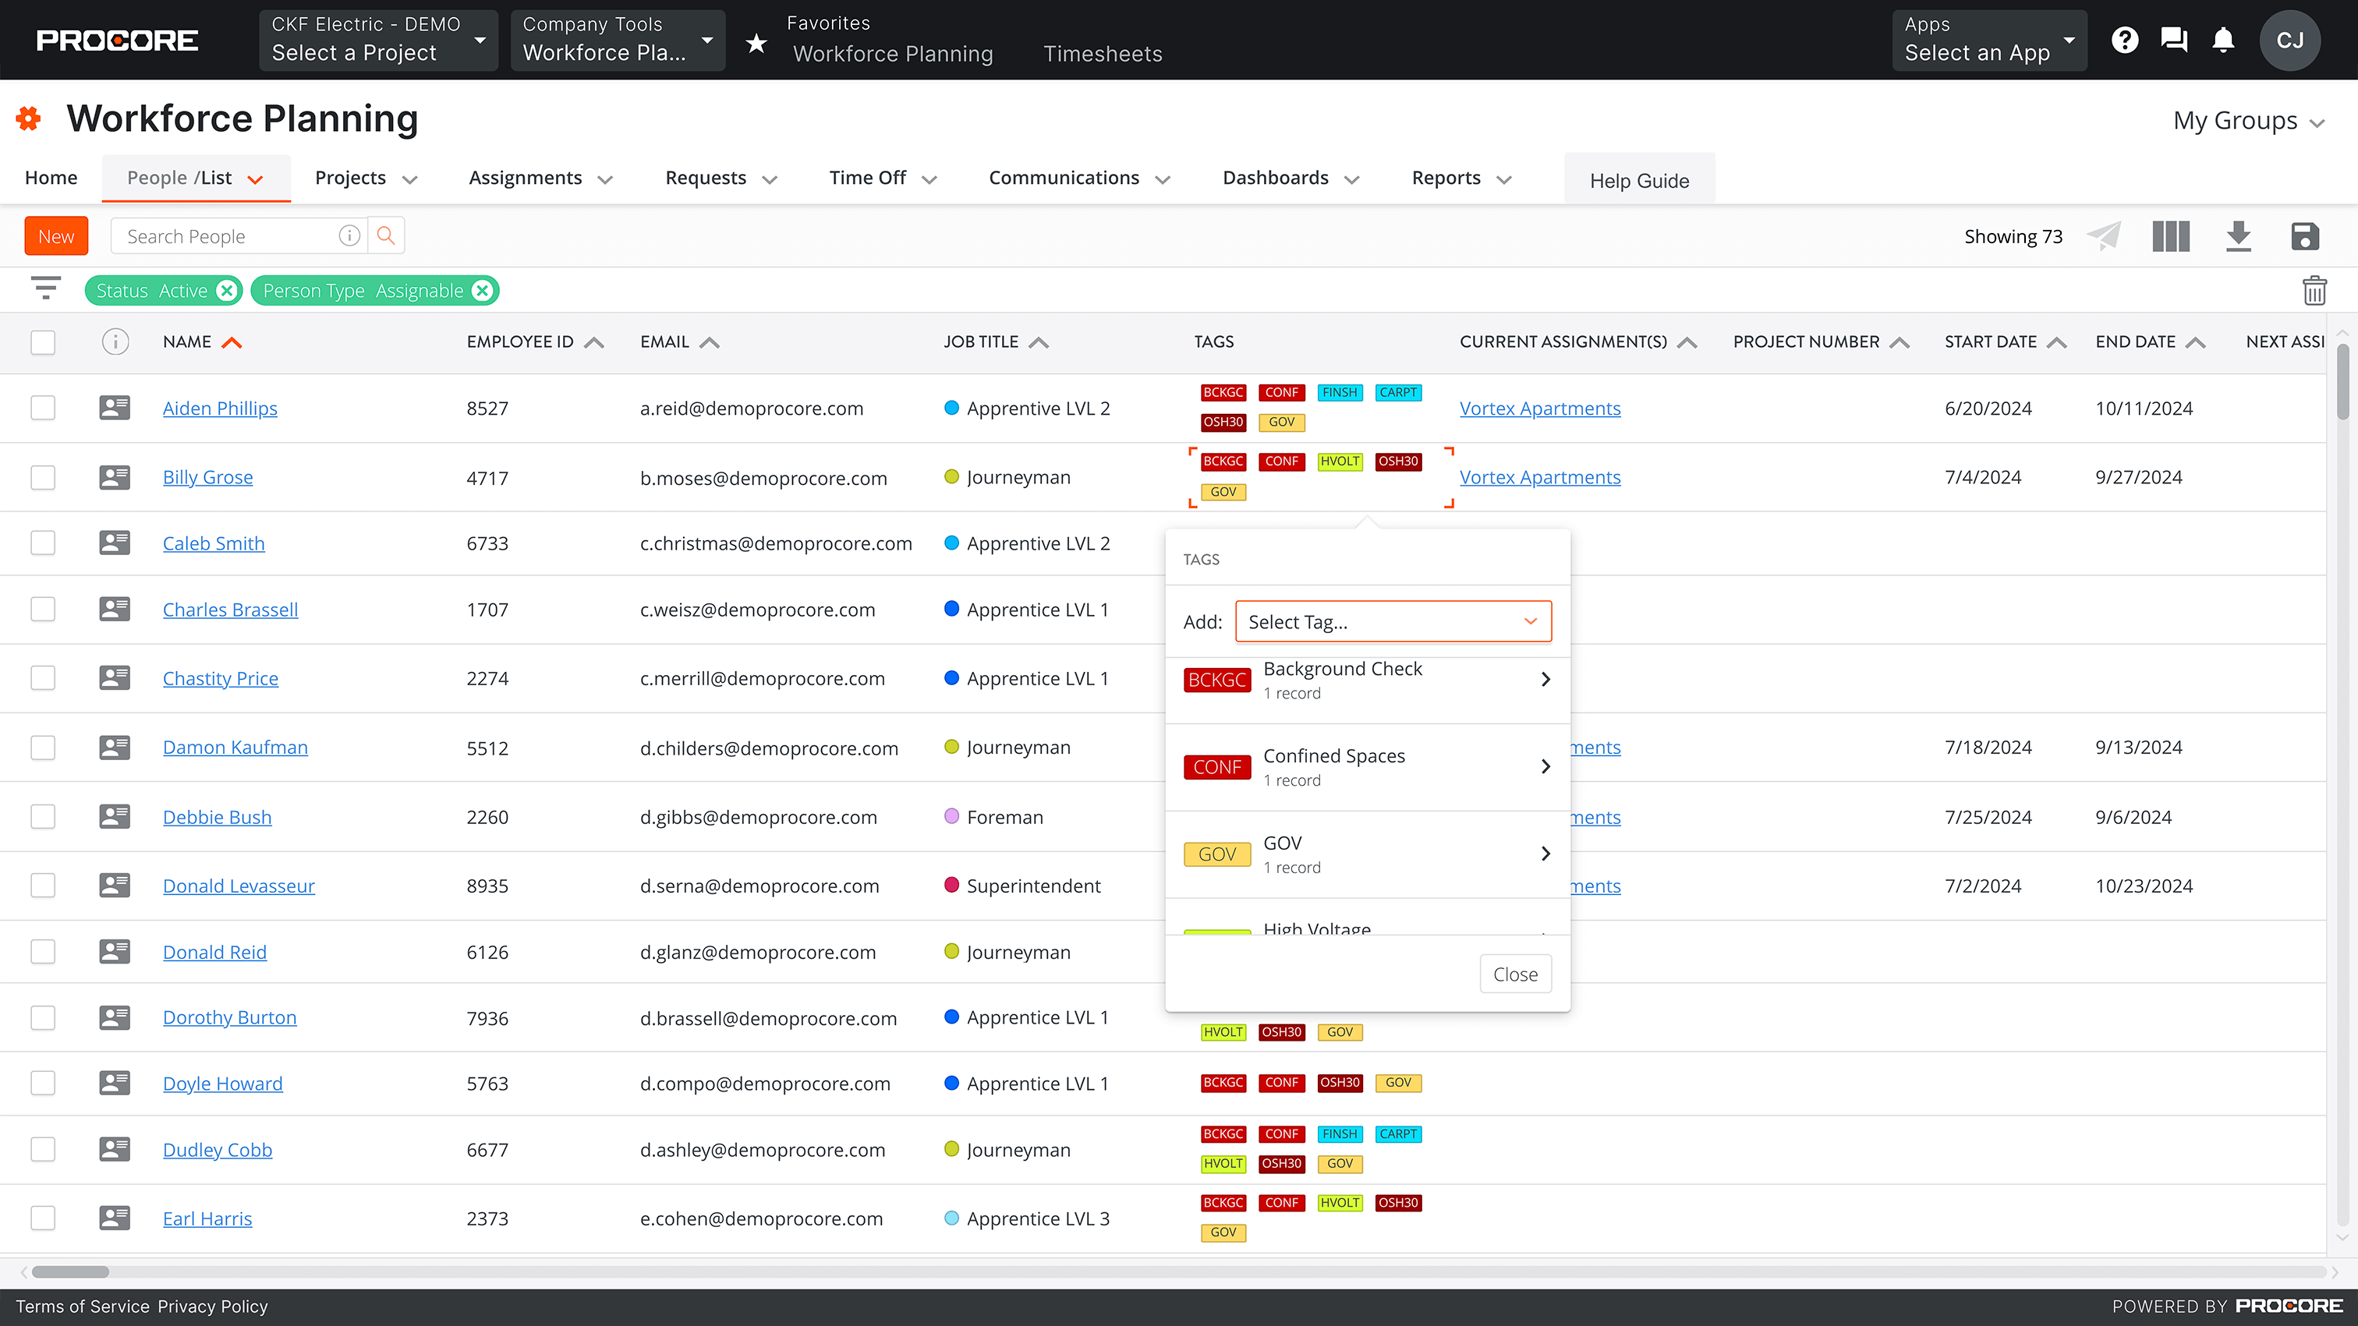
Task: Check the select-all checkbox in the table header
Action: pos(43,341)
